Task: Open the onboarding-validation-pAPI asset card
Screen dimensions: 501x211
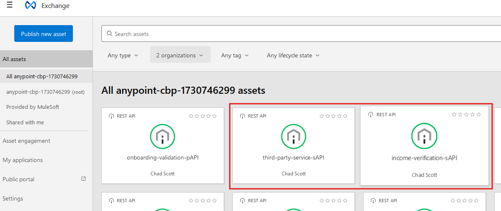Action: coord(163,146)
